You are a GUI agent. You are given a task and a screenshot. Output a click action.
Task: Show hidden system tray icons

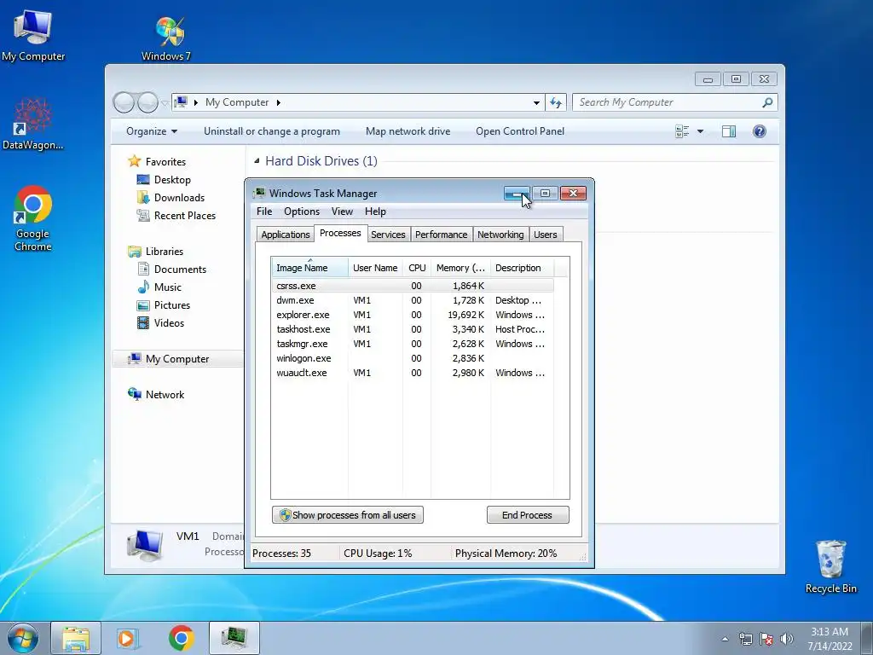725,639
